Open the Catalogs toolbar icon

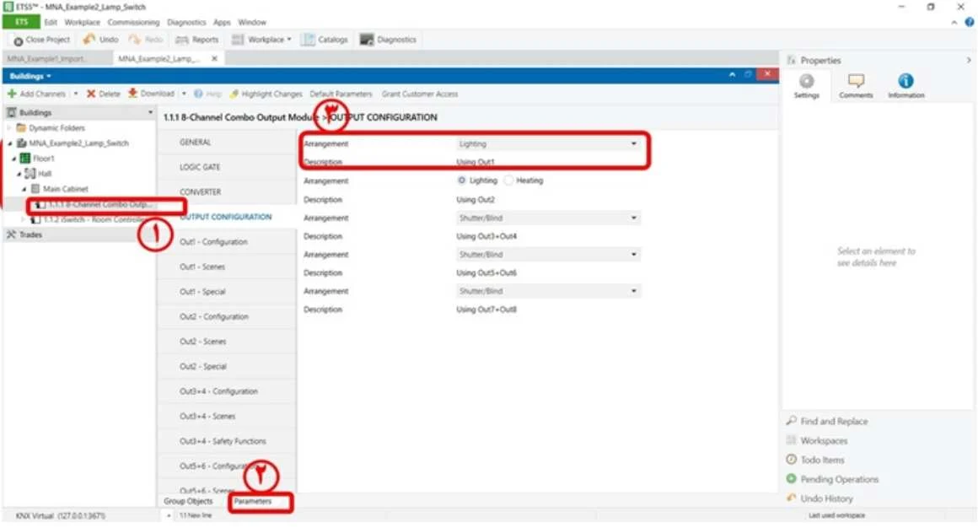308,40
